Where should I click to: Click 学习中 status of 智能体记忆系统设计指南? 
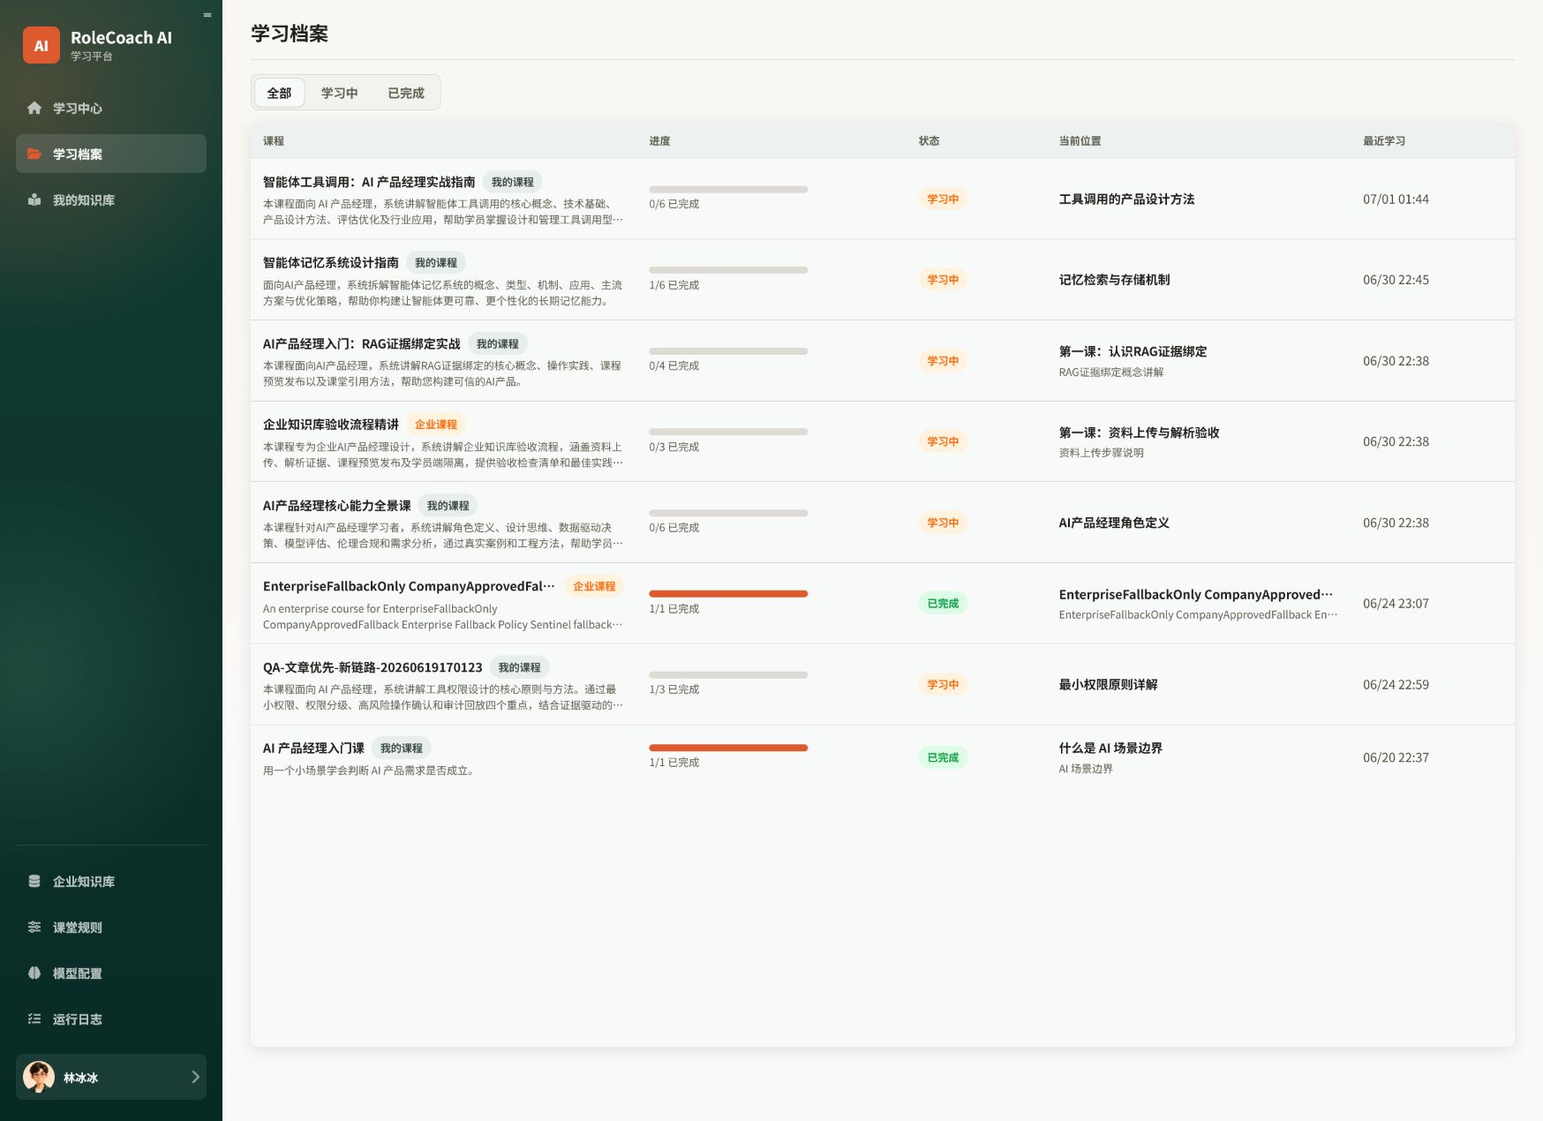(943, 280)
